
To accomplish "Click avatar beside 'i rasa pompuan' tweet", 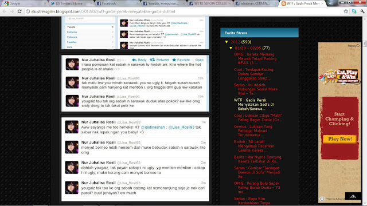I will coord(72,64).
